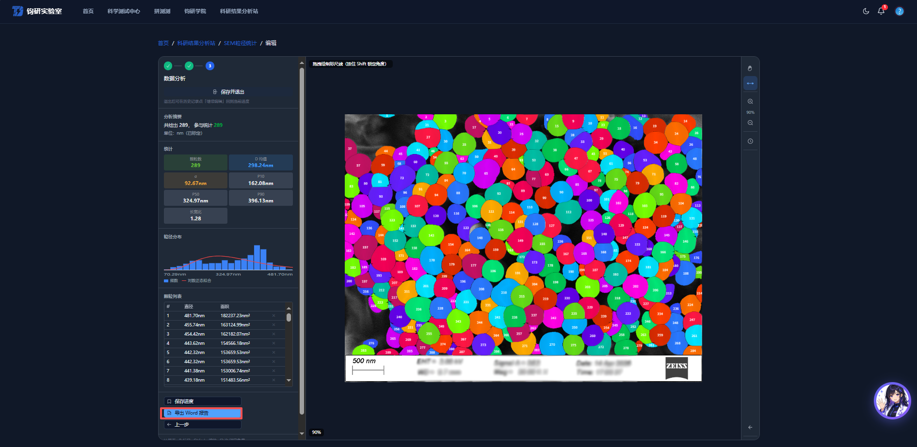The width and height of the screenshot is (917, 447).
Task: Click the 保存并退出 button
Action: tap(228, 92)
